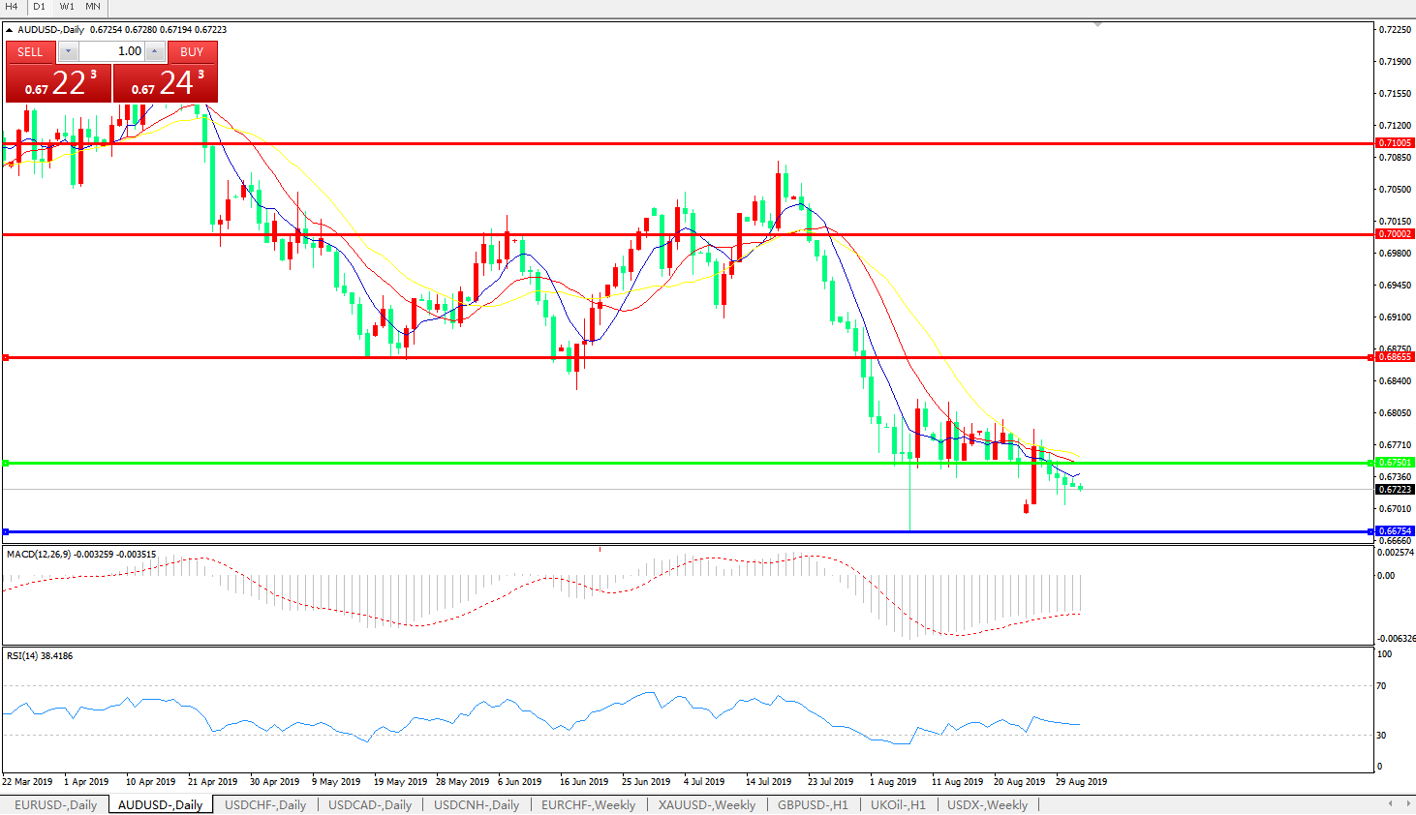
Task: Collapse the one-click trading panel triangle
Action: click(x=10, y=30)
